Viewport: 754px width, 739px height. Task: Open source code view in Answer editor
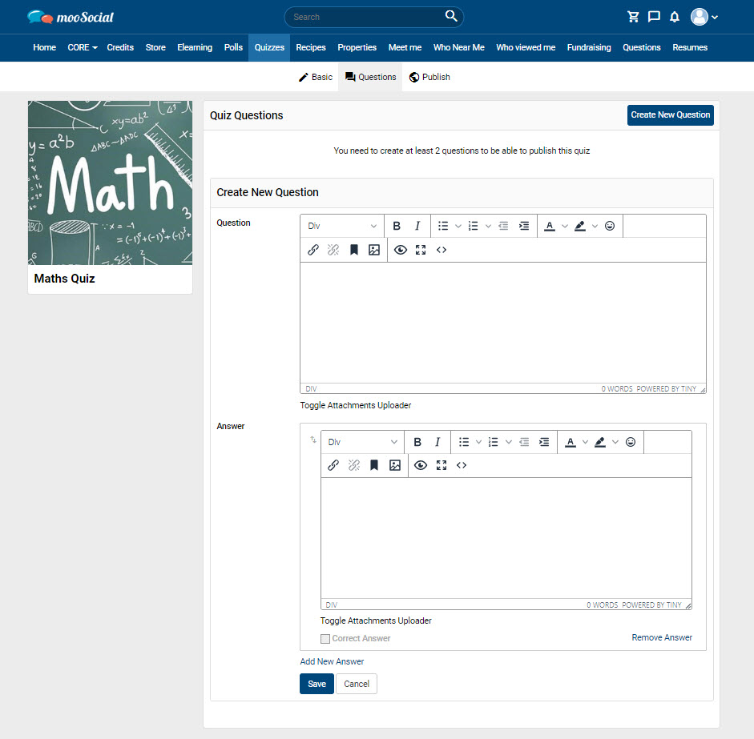[x=462, y=465]
